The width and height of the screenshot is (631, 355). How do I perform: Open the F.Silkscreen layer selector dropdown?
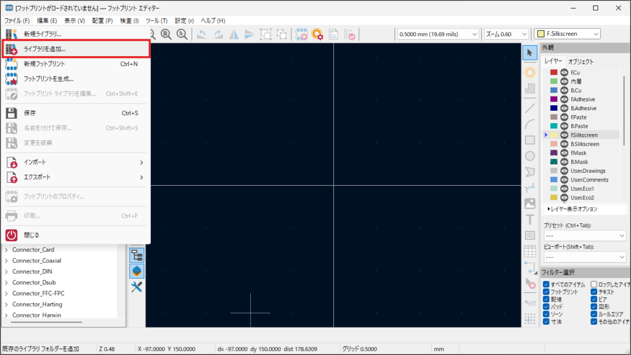point(566,34)
